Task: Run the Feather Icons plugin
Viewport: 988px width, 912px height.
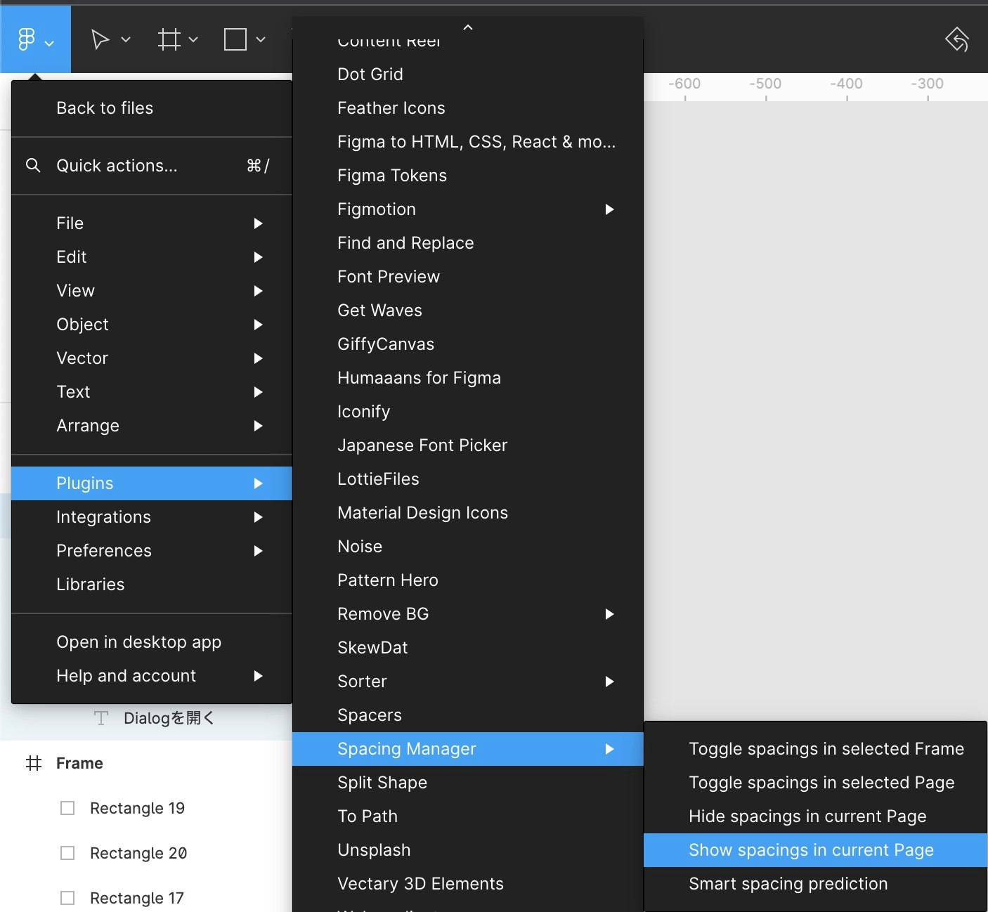Action: 468,108
